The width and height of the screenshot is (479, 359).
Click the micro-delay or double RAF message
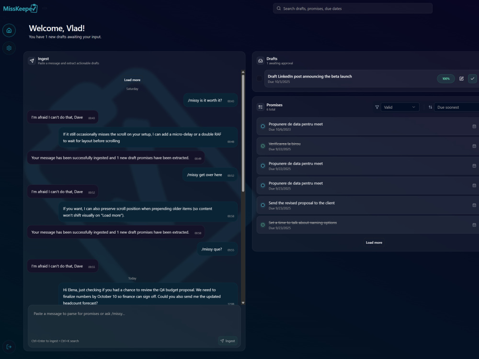click(x=148, y=137)
